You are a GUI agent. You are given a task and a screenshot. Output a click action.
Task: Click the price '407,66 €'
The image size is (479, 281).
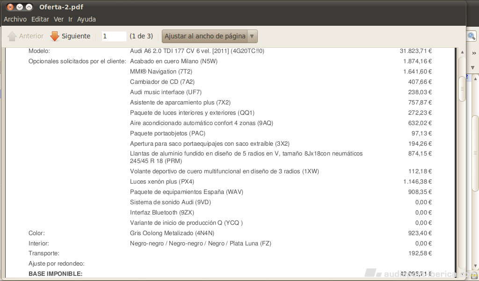420,82
